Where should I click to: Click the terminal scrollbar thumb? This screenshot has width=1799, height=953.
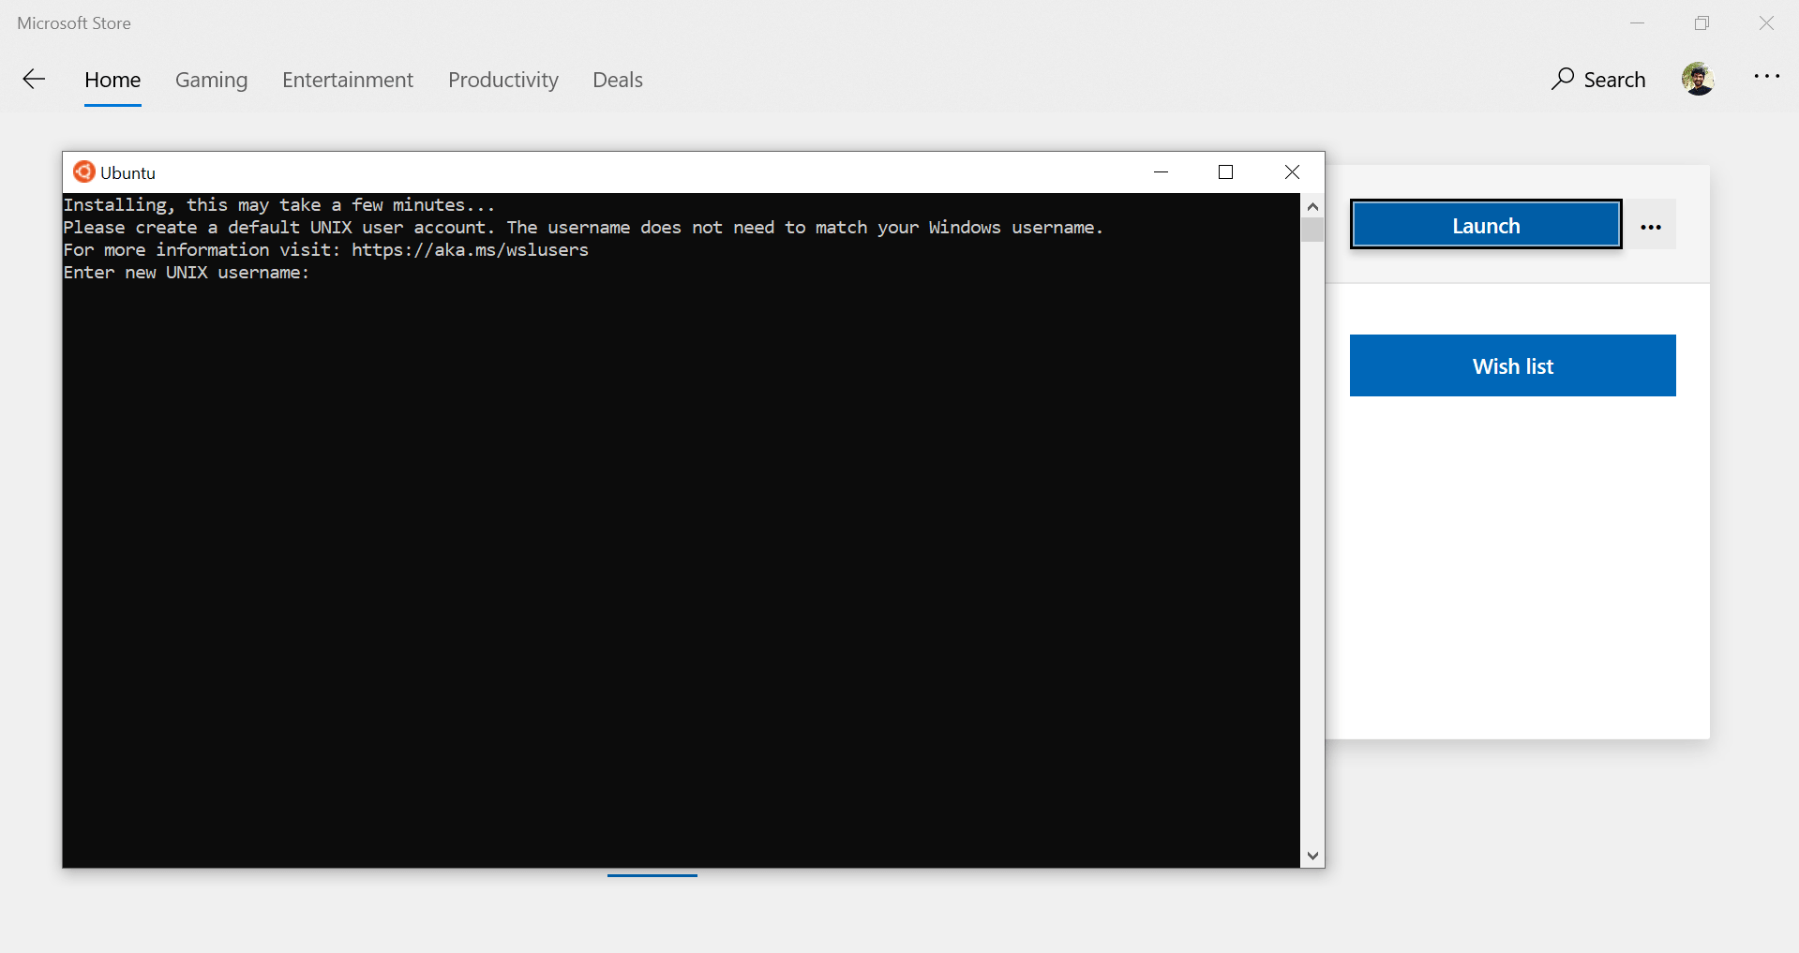point(1312,230)
